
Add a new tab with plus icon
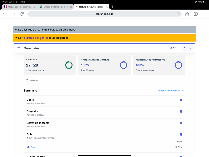(x=112, y=7)
